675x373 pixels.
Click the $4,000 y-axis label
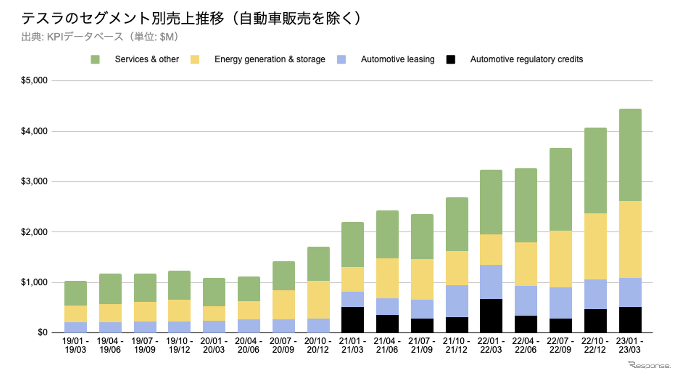tap(34, 131)
